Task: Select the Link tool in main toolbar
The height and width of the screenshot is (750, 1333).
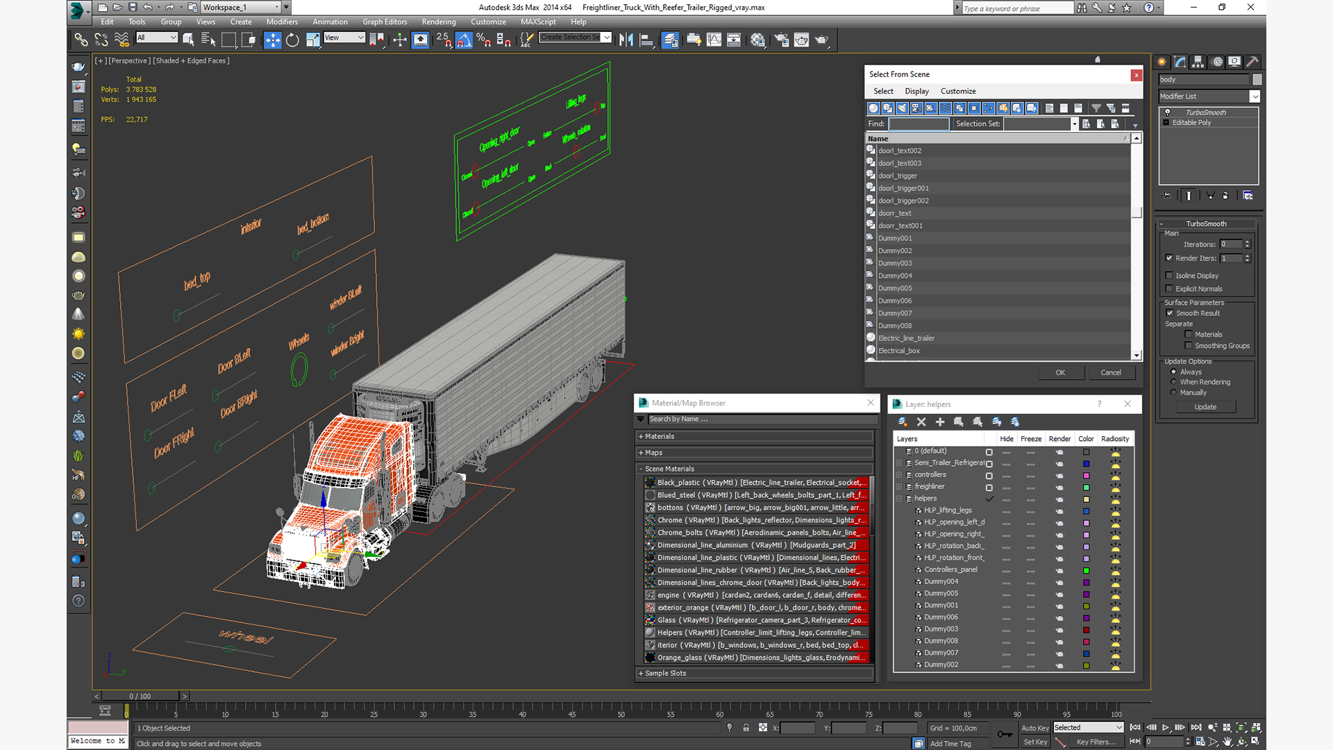Action: coord(81,40)
